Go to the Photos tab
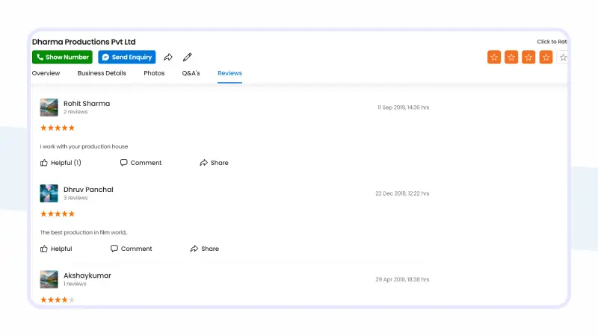Screen dimensions: 598x336 click(x=154, y=73)
